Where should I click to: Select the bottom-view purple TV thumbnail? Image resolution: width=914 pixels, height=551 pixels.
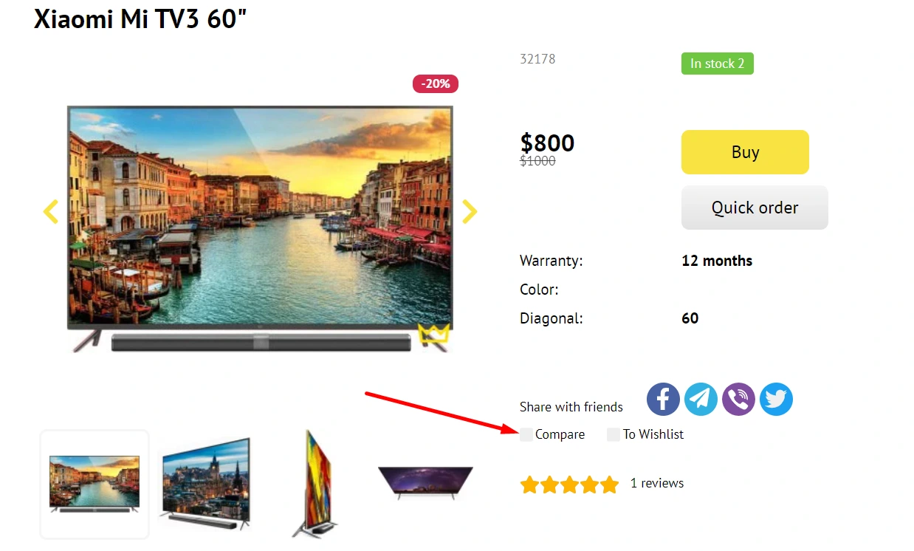425,482
